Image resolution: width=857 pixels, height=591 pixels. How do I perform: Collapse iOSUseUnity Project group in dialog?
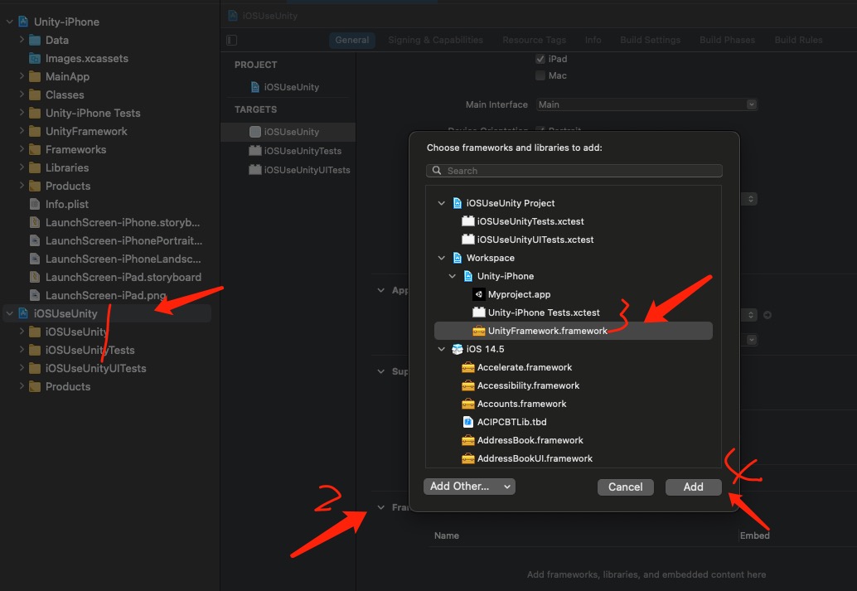(x=442, y=203)
